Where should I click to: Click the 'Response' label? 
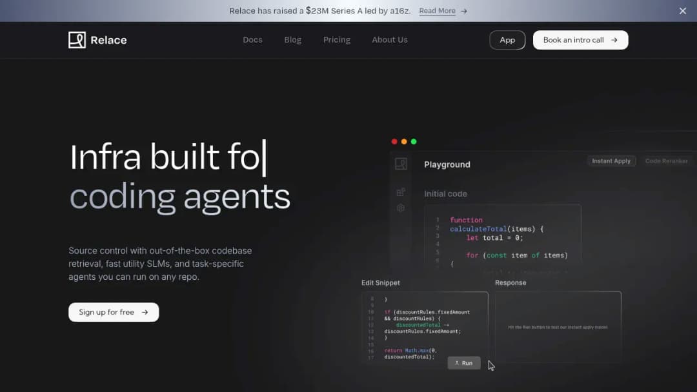click(510, 282)
